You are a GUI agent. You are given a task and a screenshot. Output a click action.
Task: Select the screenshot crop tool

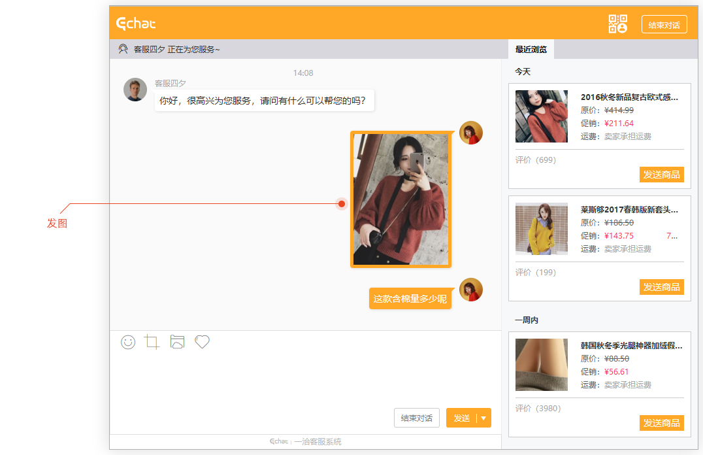click(x=152, y=342)
